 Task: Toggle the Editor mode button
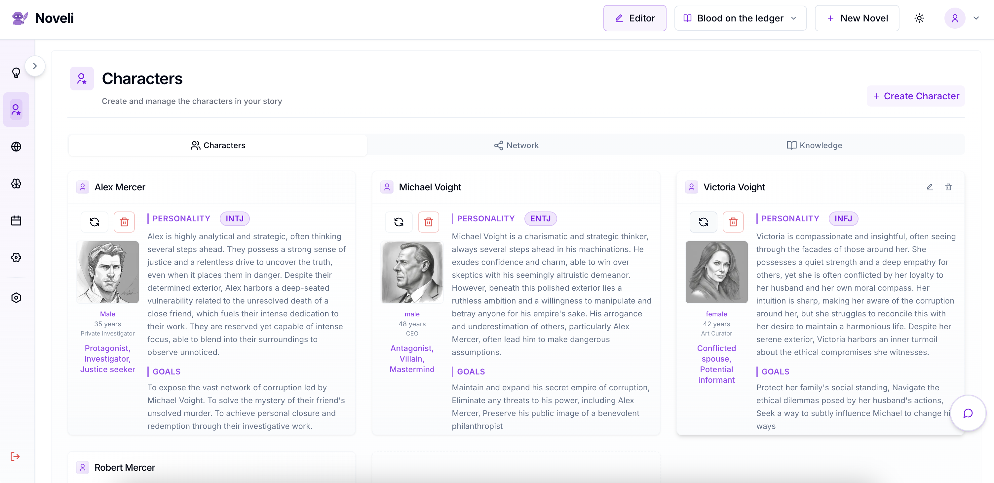635,18
